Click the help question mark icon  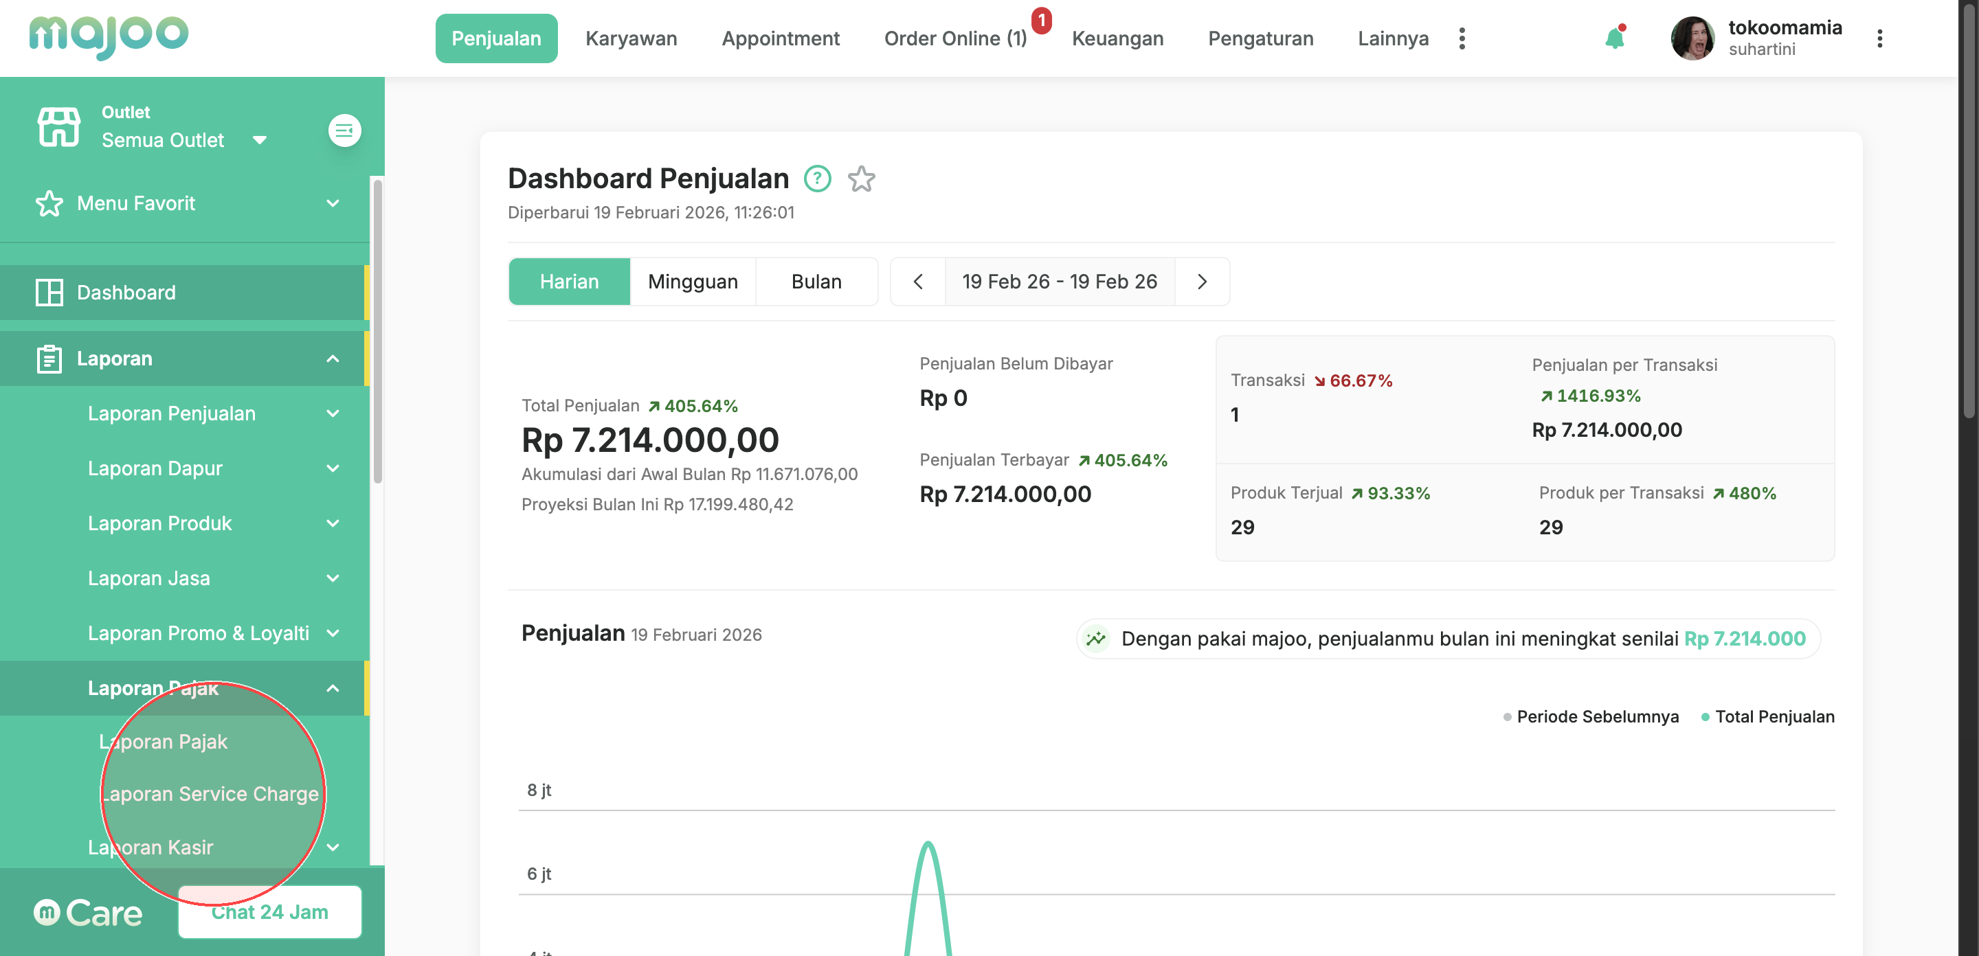pos(818,179)
